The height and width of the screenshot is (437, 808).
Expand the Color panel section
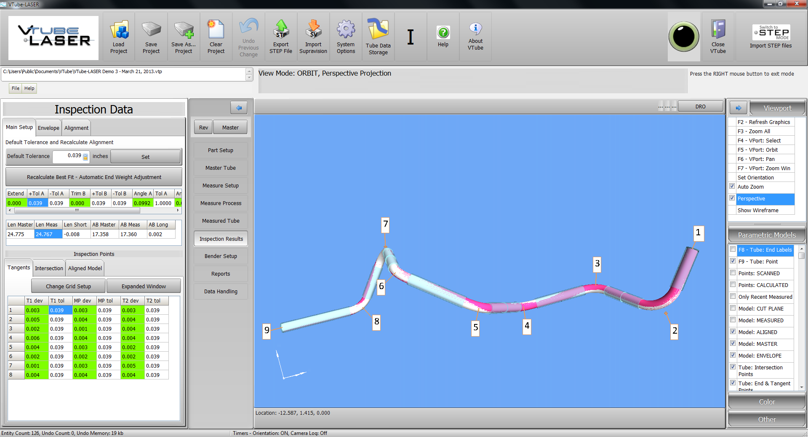pos(767,402)
